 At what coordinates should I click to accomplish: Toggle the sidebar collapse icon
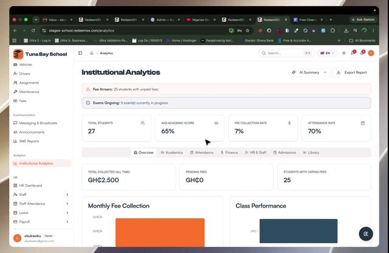point(80,53)
